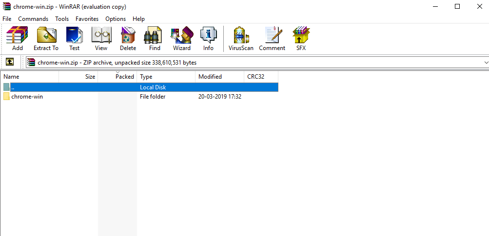This screenshot has width=489, height=236.
Task: Open the Favorites menu
Action: click(x=87, y=19)
